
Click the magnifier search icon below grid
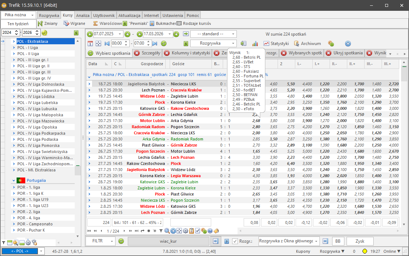(167, 231)
